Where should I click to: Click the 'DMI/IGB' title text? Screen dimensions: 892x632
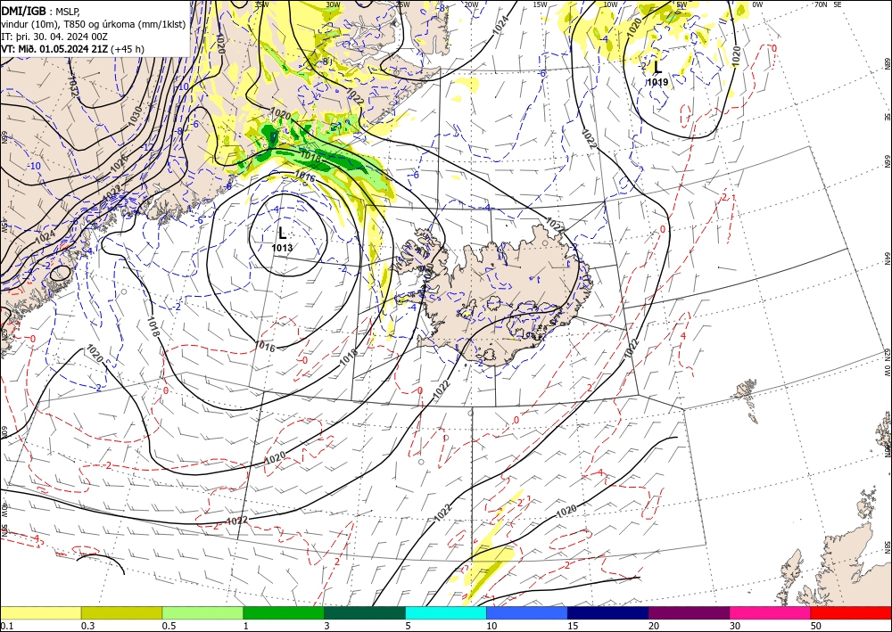coord(23,11)
